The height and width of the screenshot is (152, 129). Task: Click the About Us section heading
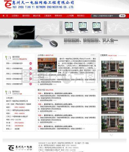point(45,55)
